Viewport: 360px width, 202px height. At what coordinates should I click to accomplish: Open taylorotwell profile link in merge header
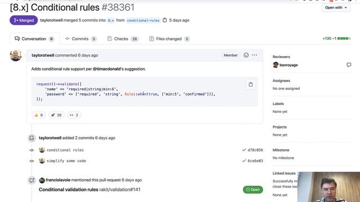(x=51, y=20)
